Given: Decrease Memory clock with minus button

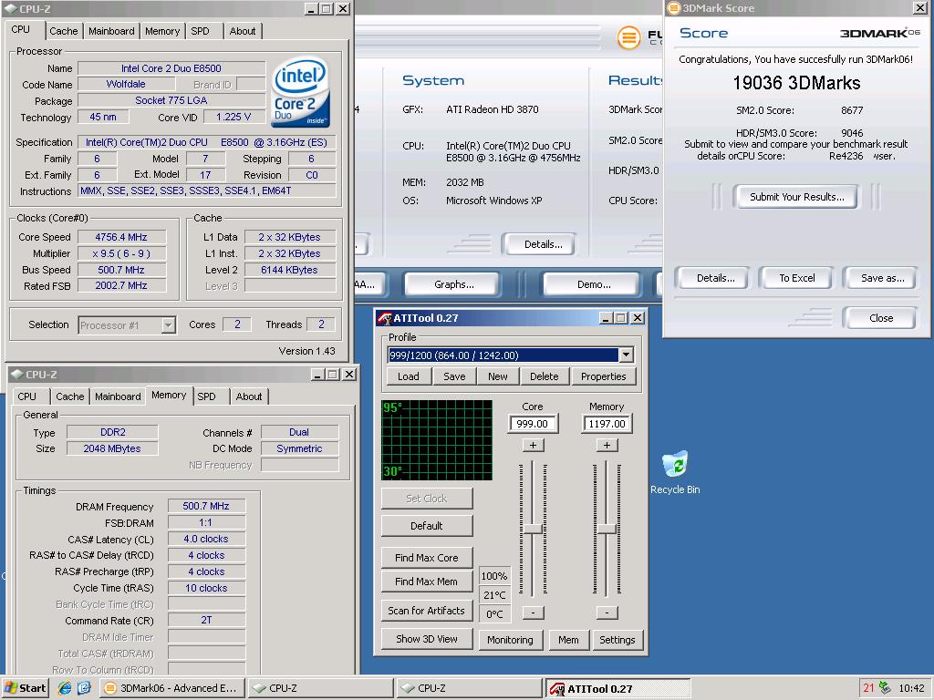Looking at the screenshot, I should 607,612.
